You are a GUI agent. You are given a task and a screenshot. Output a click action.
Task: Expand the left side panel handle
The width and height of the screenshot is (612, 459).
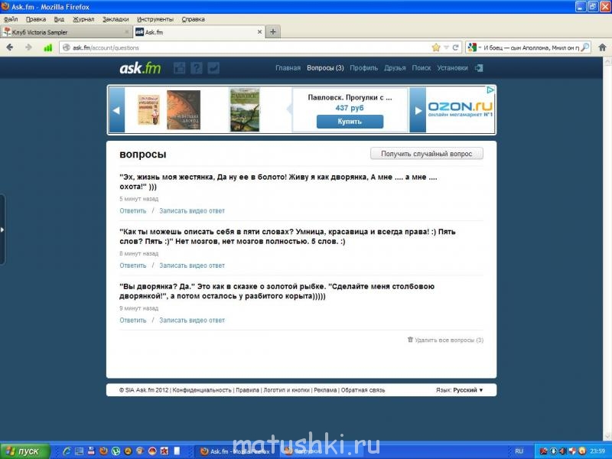point(2,229)
